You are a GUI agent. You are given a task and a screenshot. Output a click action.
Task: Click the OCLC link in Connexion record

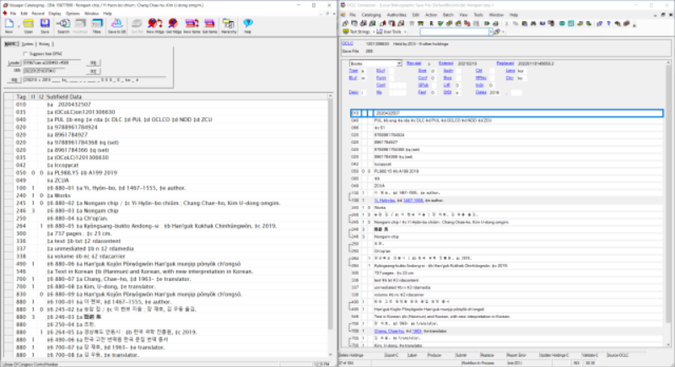tap(347, 44)
